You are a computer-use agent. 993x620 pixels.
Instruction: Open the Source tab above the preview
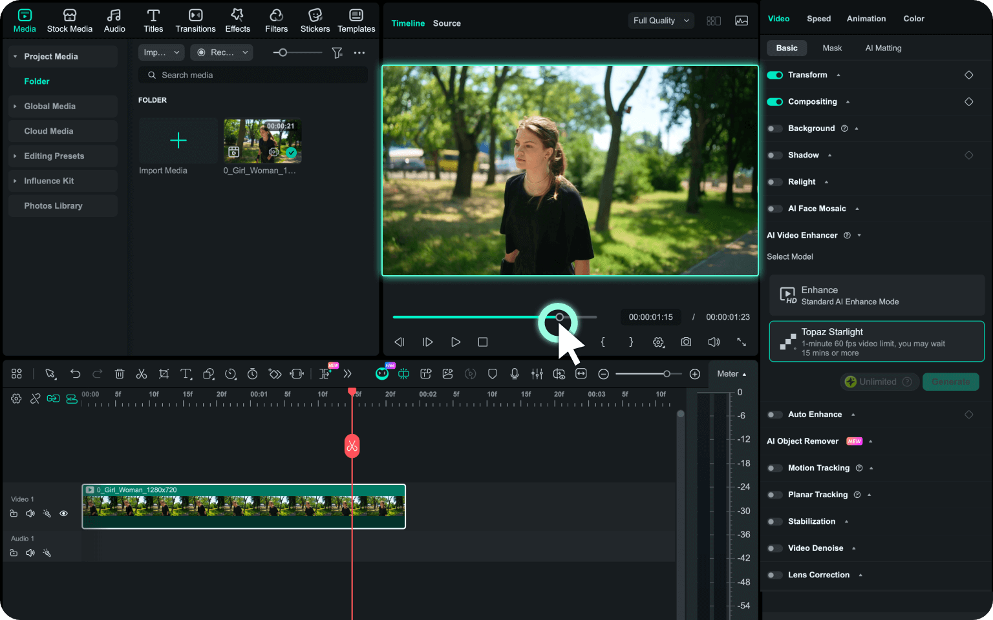coord(447,23)
